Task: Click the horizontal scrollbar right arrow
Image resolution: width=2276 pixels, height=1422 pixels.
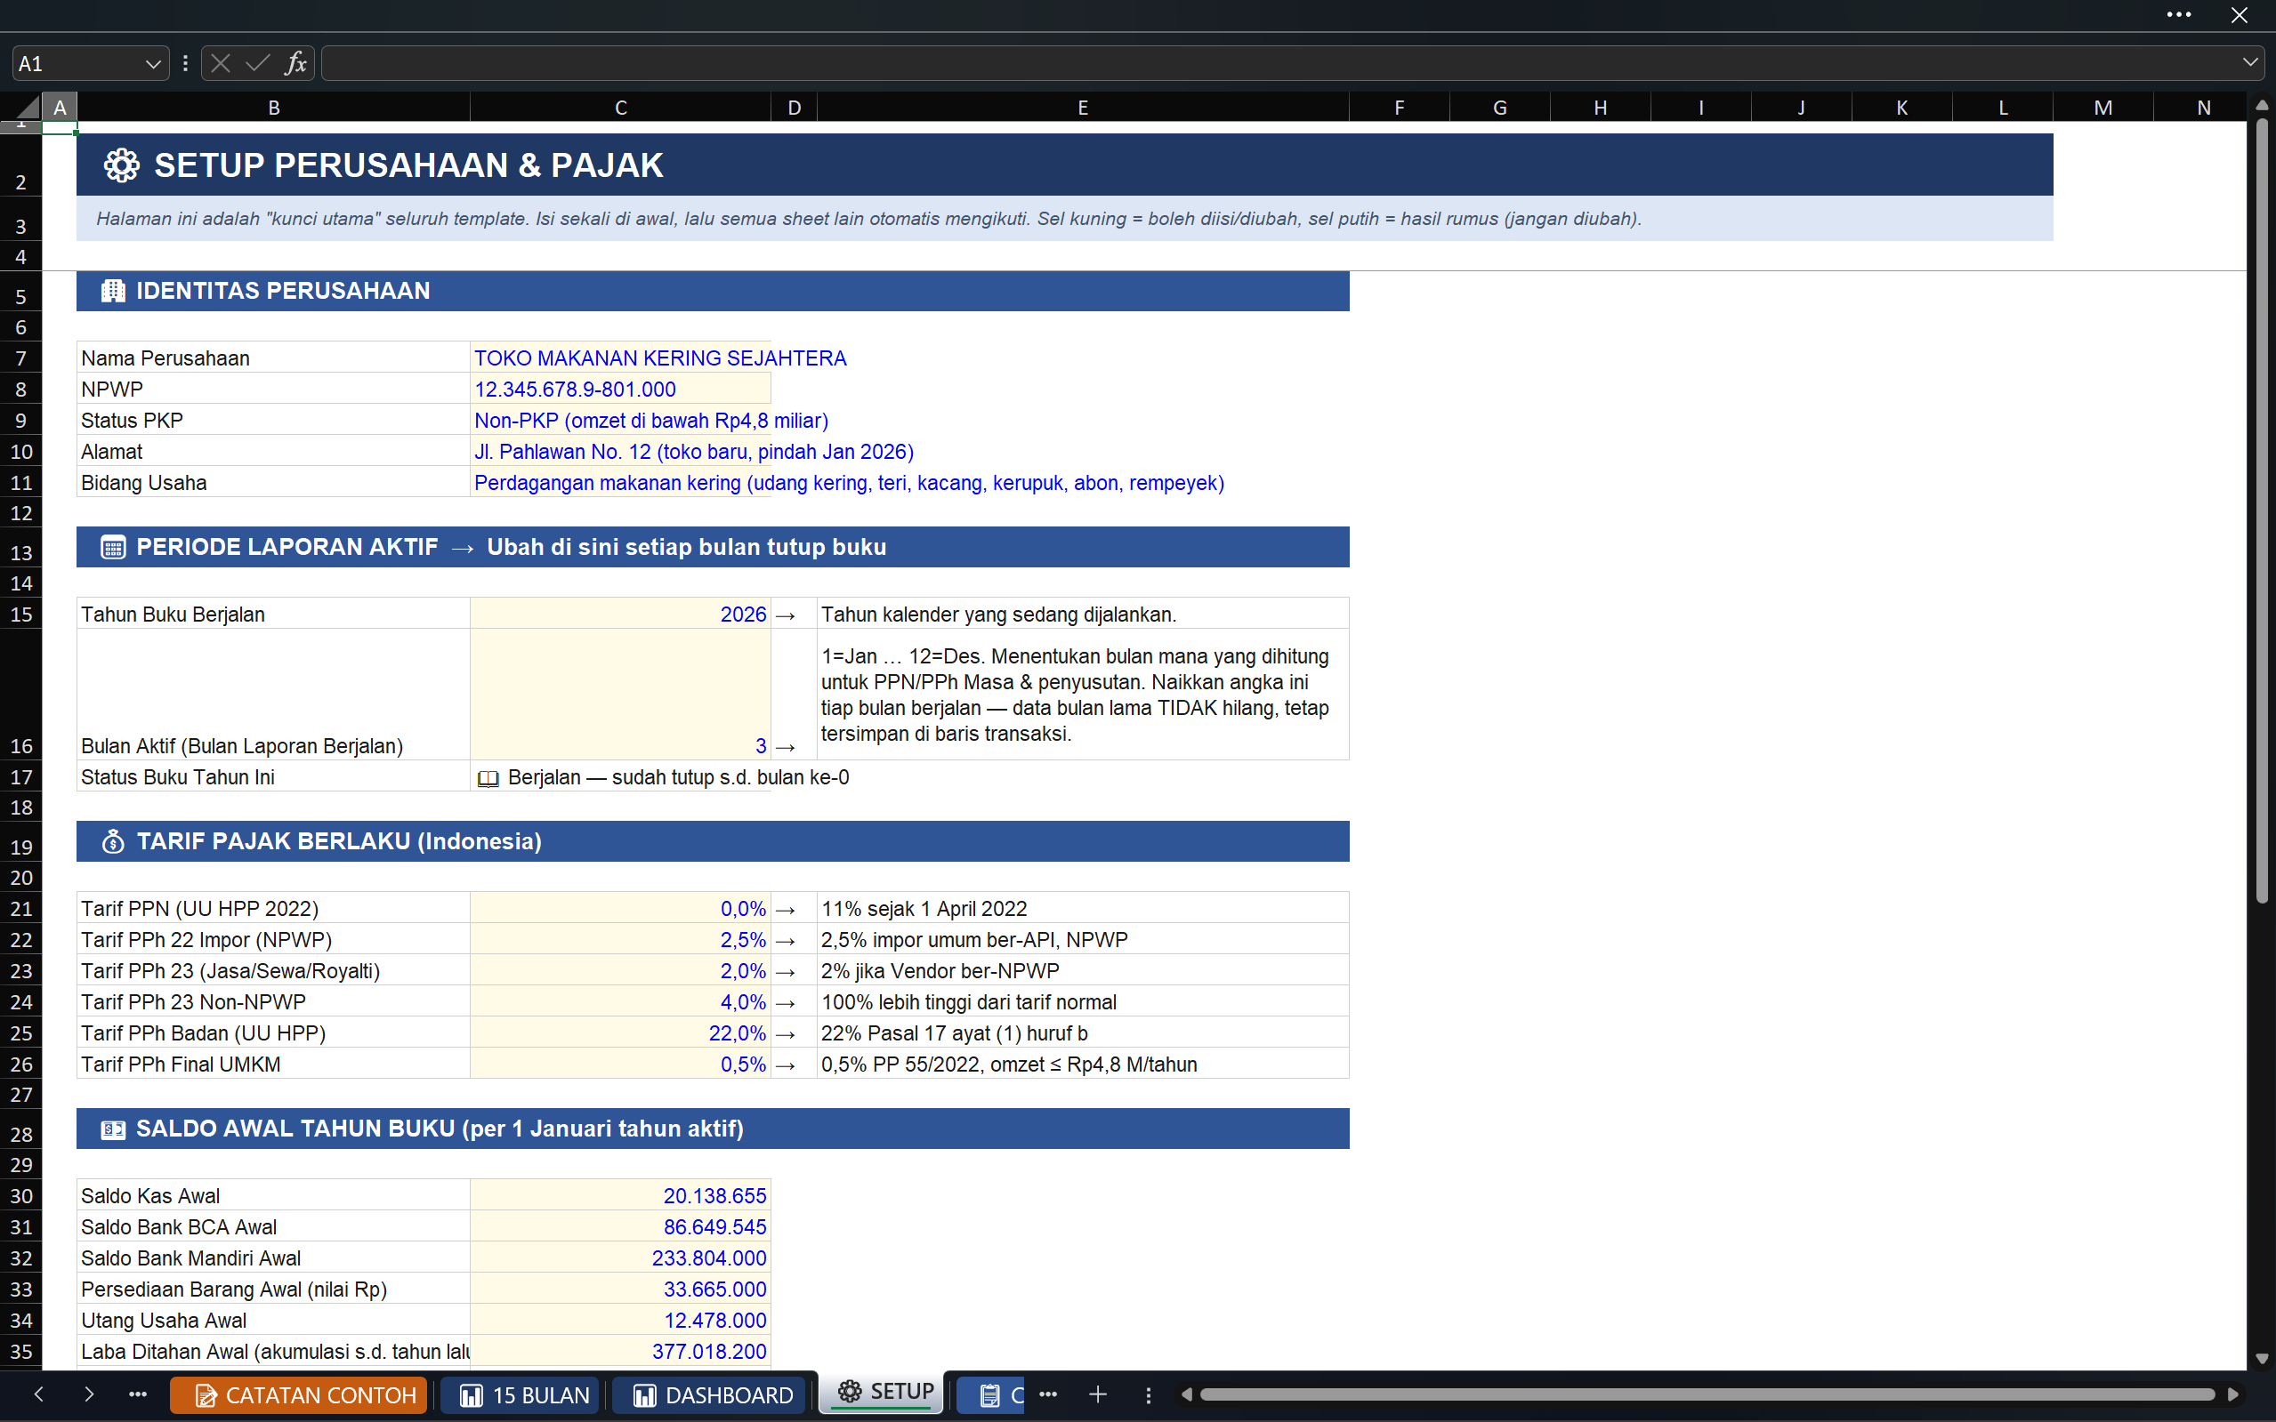Action: click(2232, 1394)
